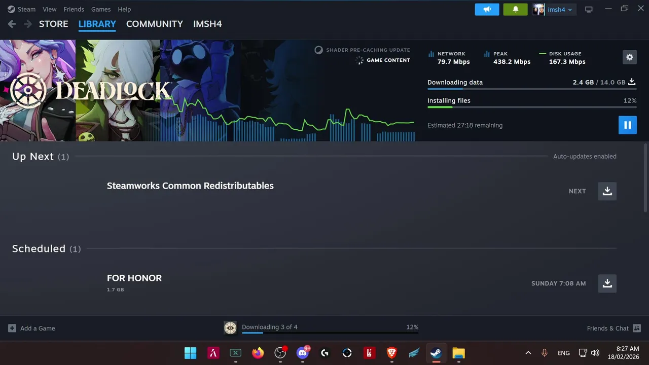Click the bottom download progress bar
The width and height of the screenshot is (649, 365).
330,333
